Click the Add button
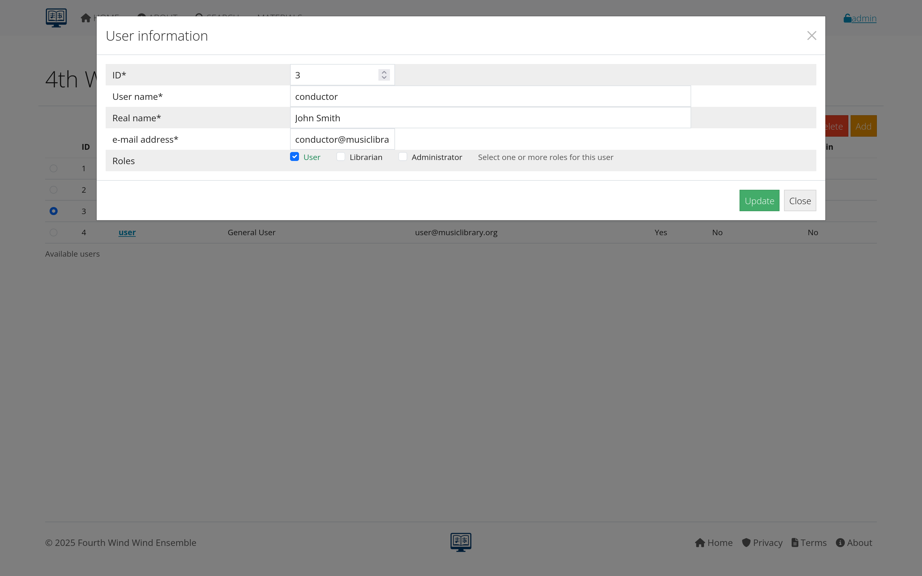922x576 pixels. pyautogui.click(x=863, y=126)
